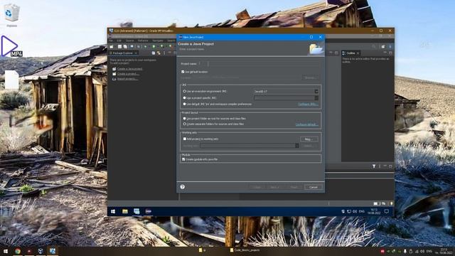
Task: Click Import projects link
Action: click(128, 79)
